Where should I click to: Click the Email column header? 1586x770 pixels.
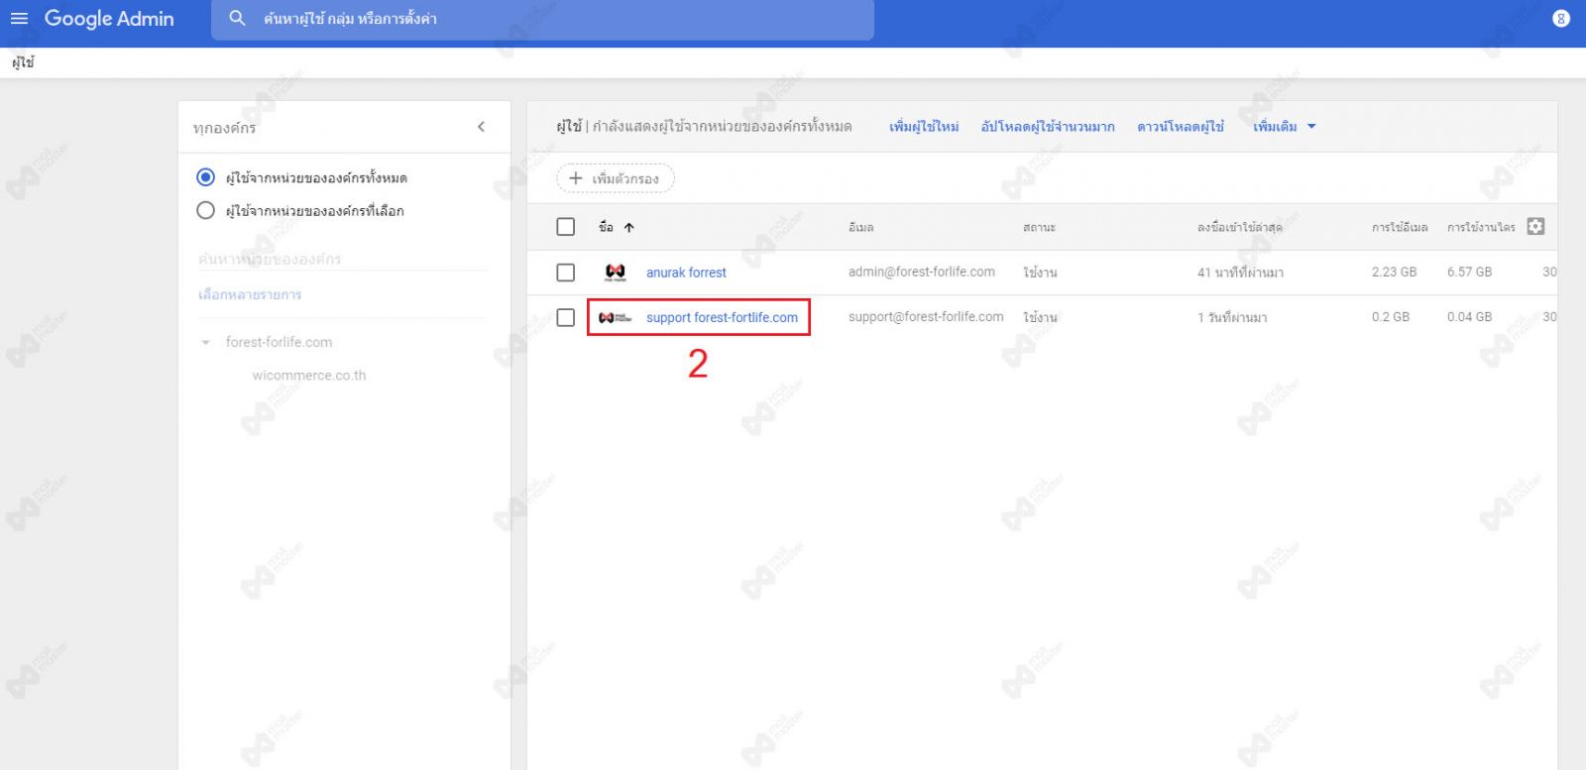(861, 227)
